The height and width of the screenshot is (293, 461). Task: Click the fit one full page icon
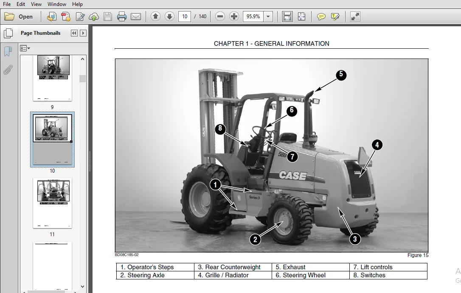301,17
